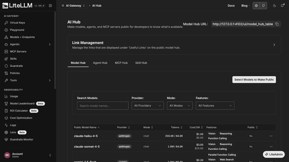289x162 pixels.
Task: Open the All Providers dropdown
Action: tap(148, 106)
